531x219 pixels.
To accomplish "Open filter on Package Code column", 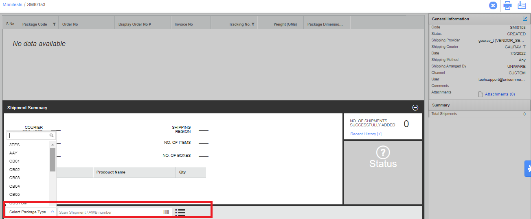I will [54, 24].
